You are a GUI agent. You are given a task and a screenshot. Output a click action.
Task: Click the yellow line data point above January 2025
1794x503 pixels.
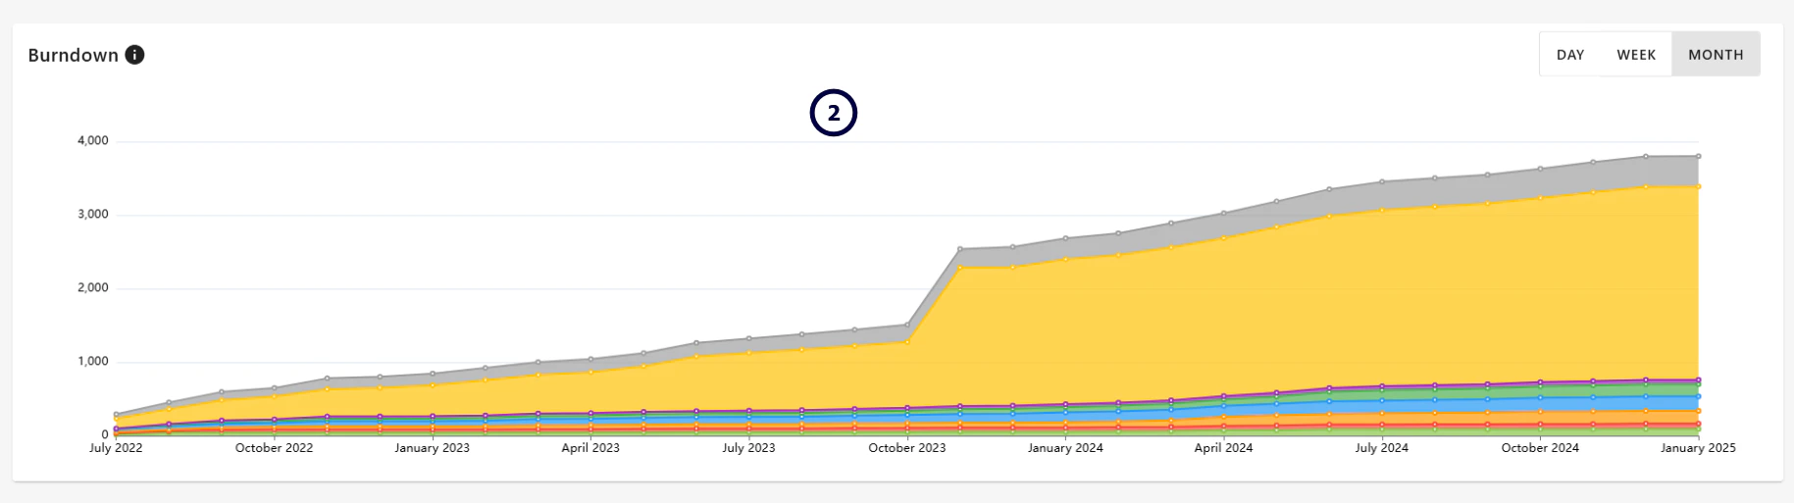(x=1698, y=186)
